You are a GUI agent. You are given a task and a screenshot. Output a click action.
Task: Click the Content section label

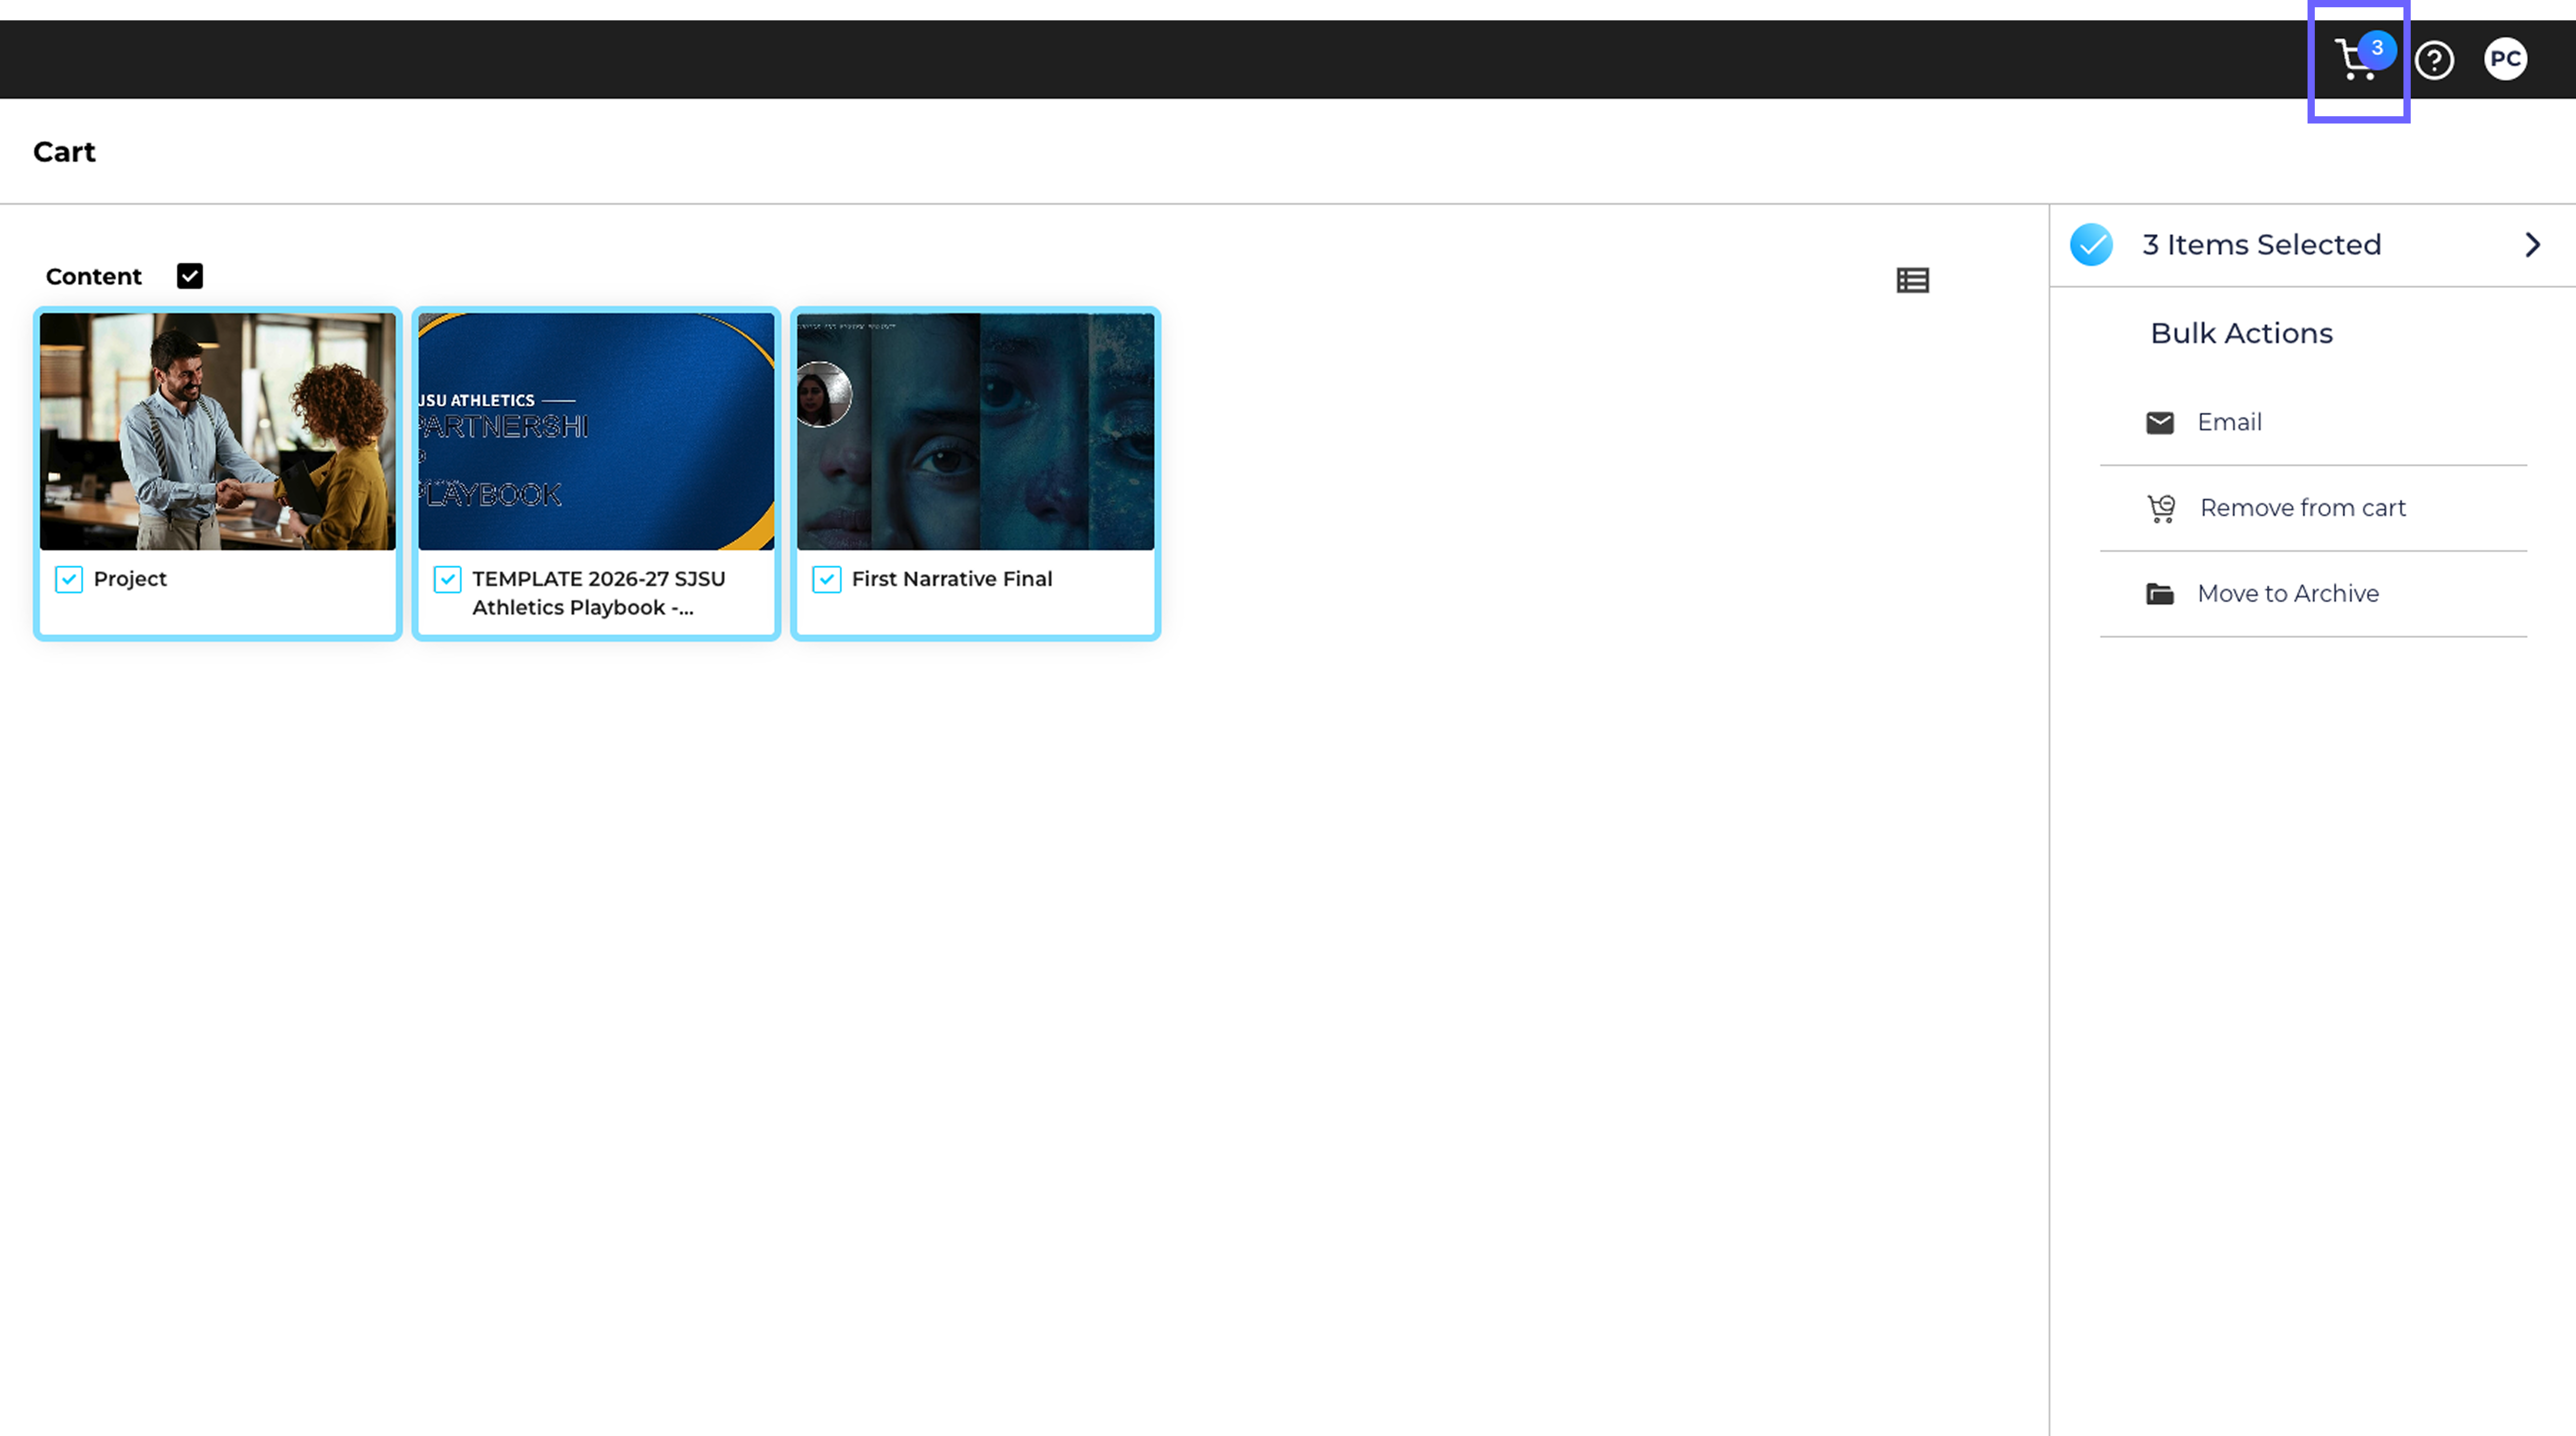pos(94,277)
